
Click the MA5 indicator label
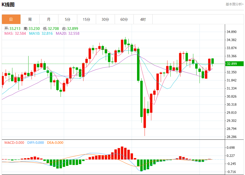click(15, 33)
